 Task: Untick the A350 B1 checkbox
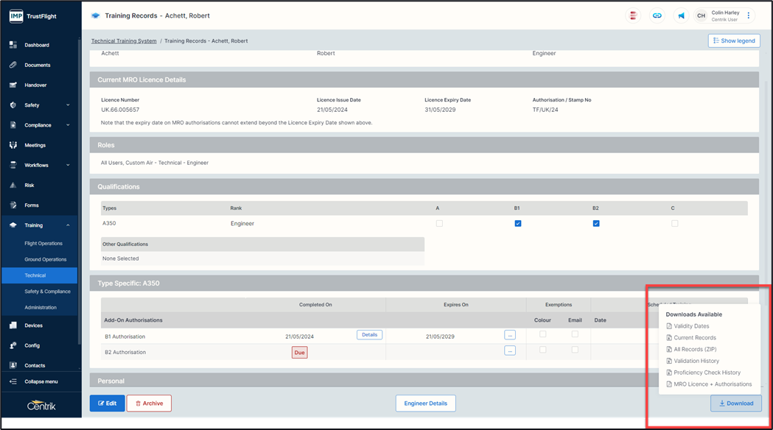tap(517, 224)
